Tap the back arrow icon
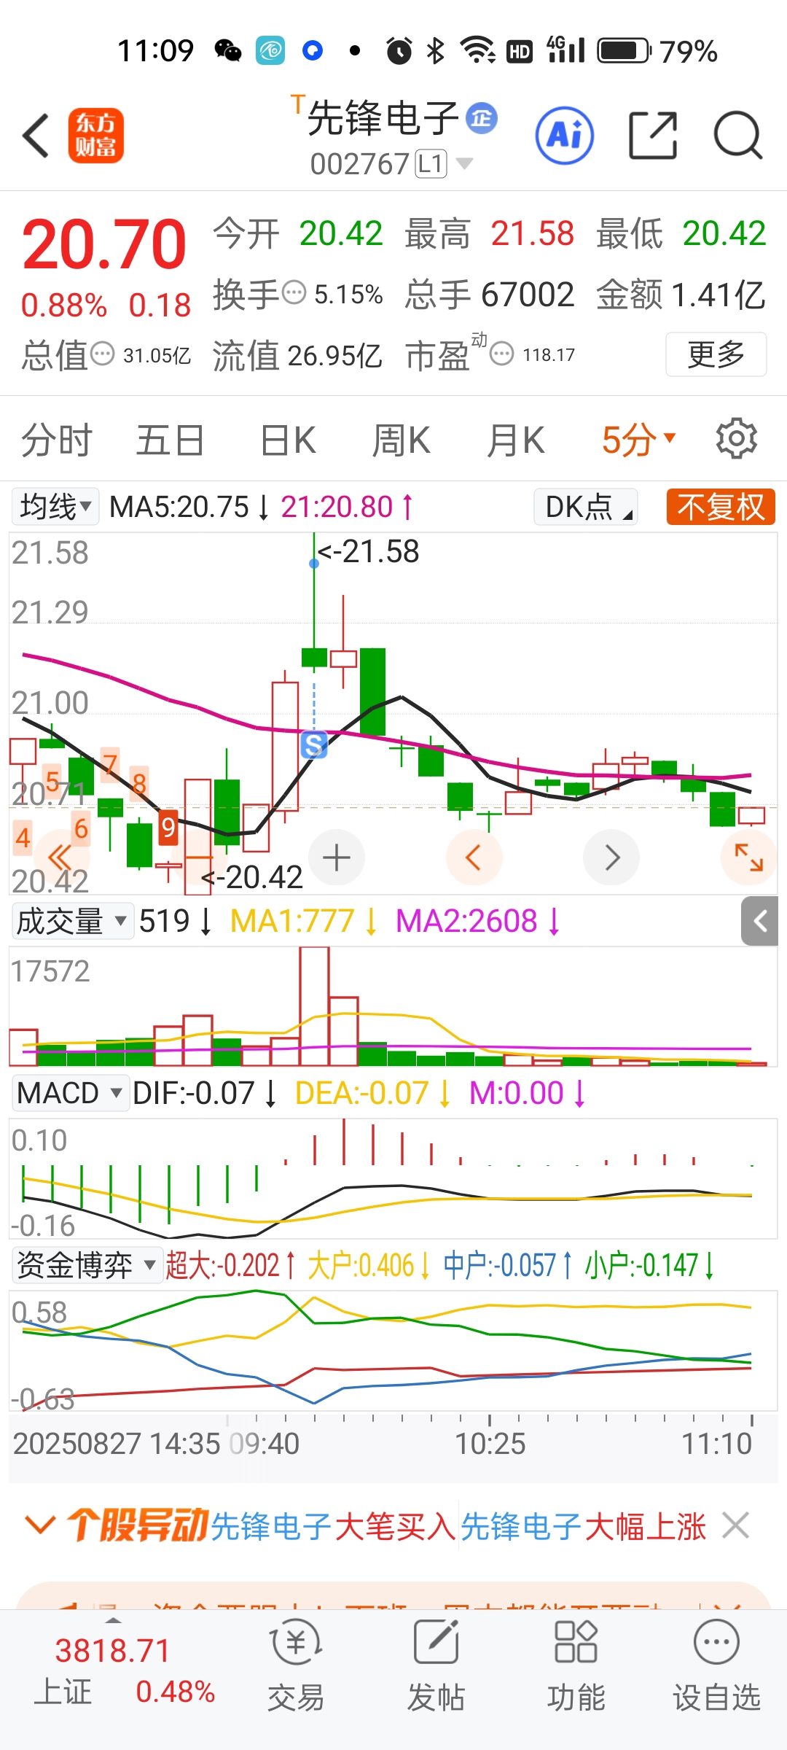The height and width of the screenshot is (1750, 787). coord(35,136)
